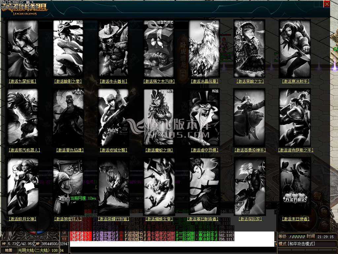Select the executioner card above 激活荣耀行刑官
The width and height of the screenshot is (338, 254).
click(114, 187)
